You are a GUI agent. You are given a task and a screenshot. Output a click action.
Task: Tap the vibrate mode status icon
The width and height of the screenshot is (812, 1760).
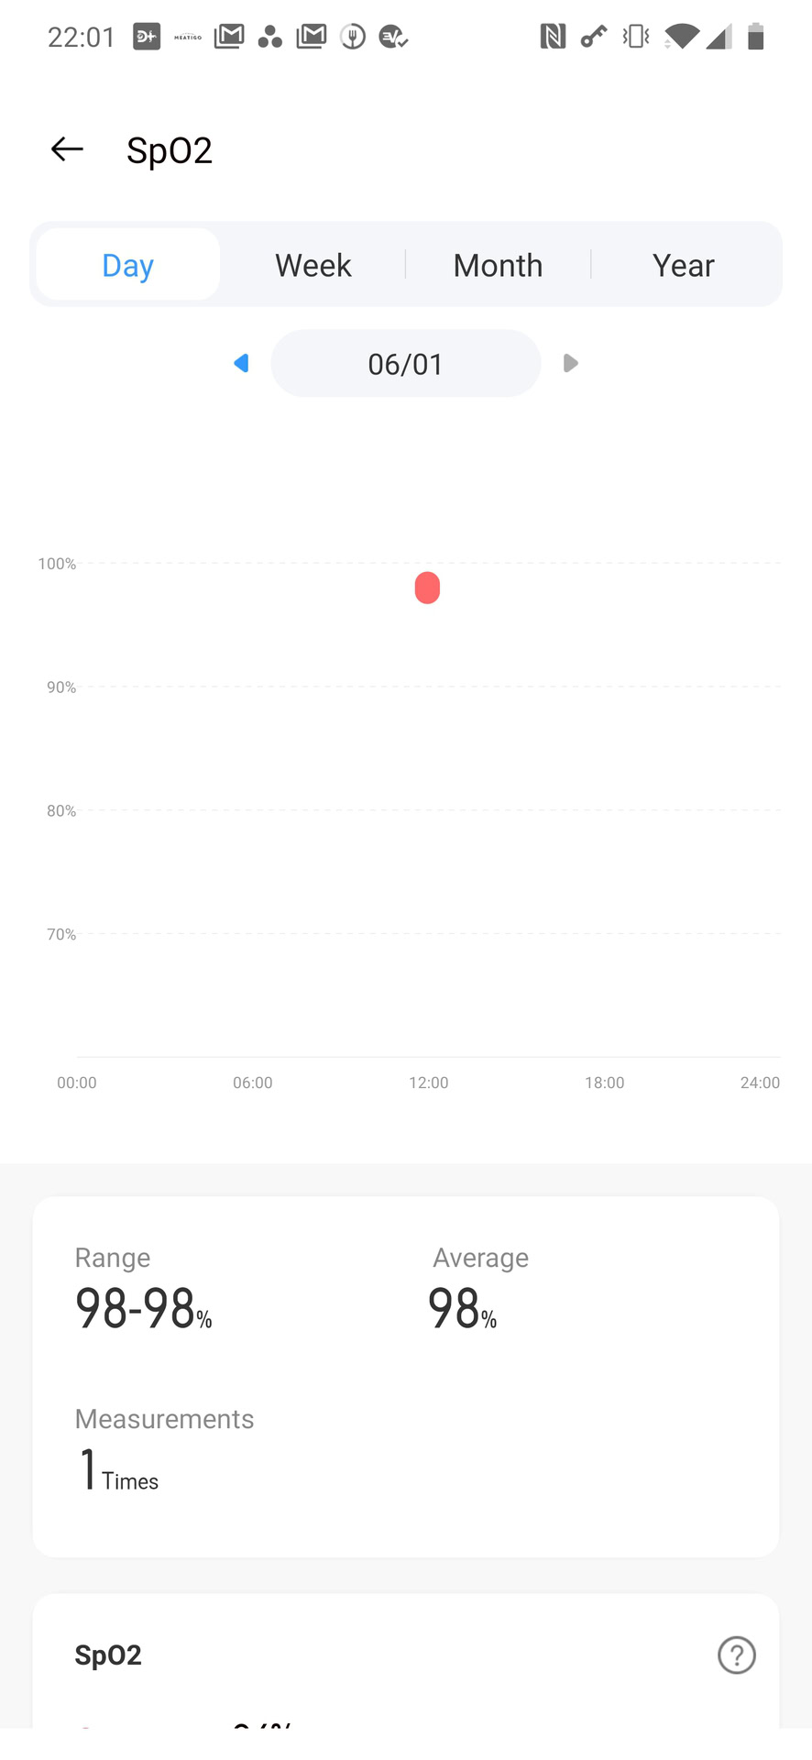(635, 37)
